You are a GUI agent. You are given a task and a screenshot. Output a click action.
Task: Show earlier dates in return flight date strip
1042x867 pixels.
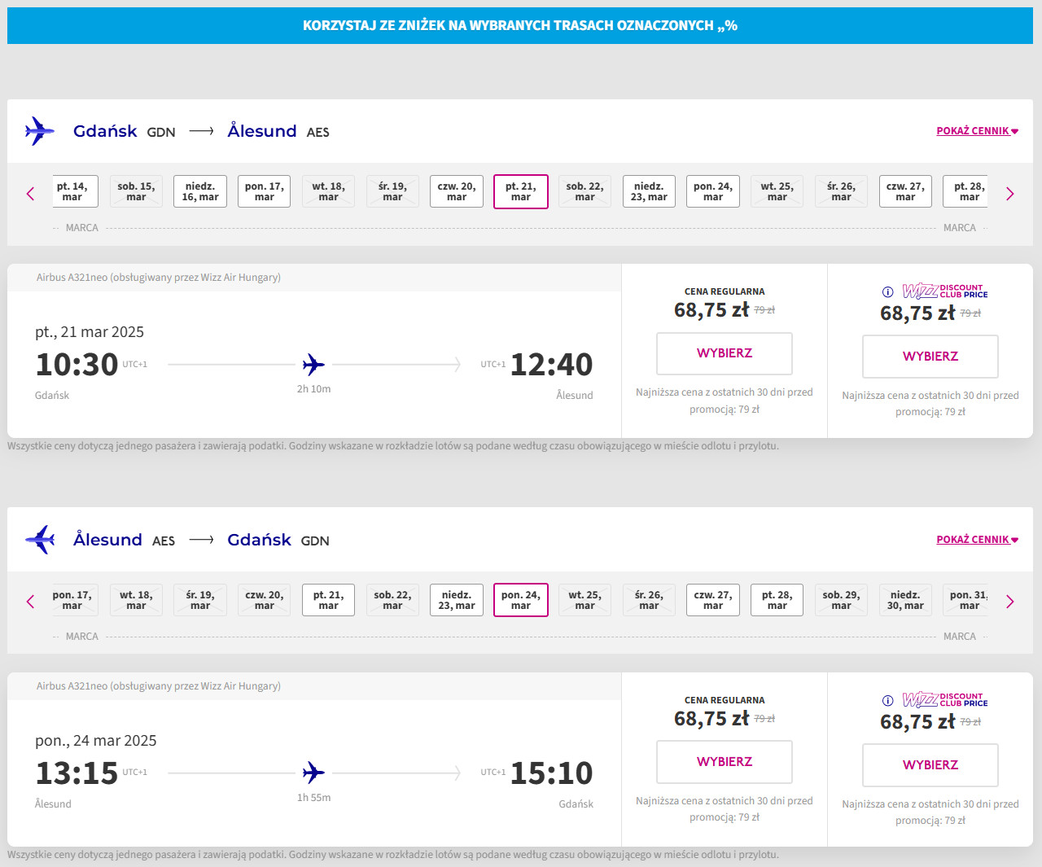pyautogui.click(x=31, y=602)
